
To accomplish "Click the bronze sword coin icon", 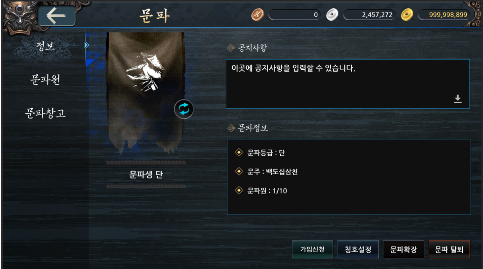I will pos(258,15).
